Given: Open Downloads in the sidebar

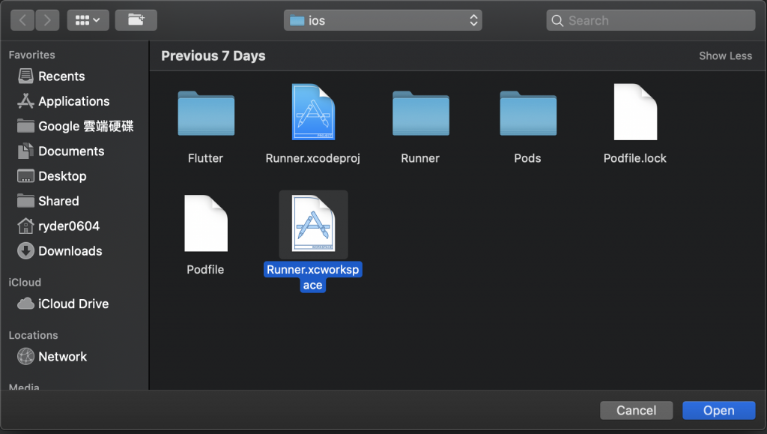Looking at the screenshot, I should point(60,251).
